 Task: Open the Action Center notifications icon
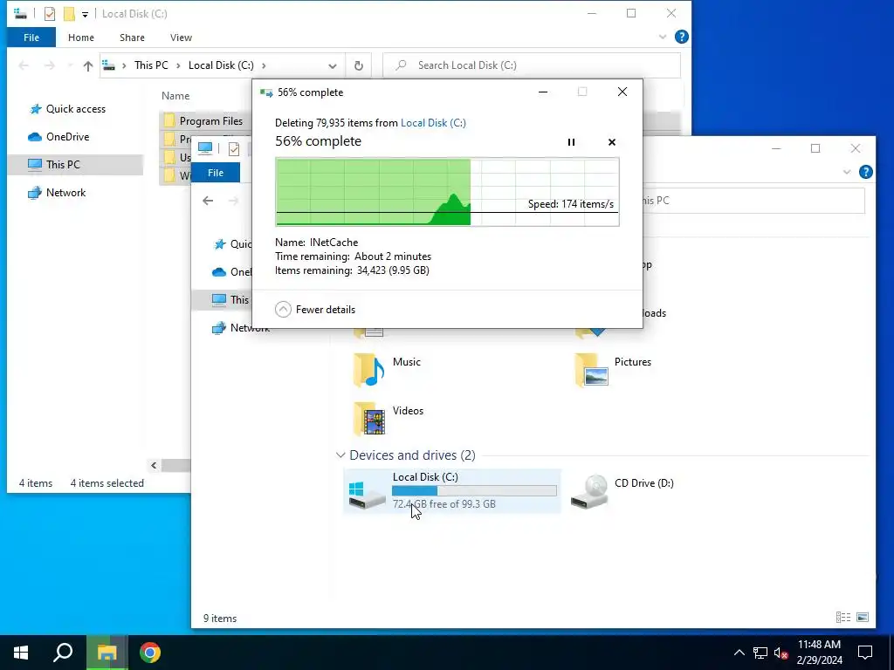point(865,653)
